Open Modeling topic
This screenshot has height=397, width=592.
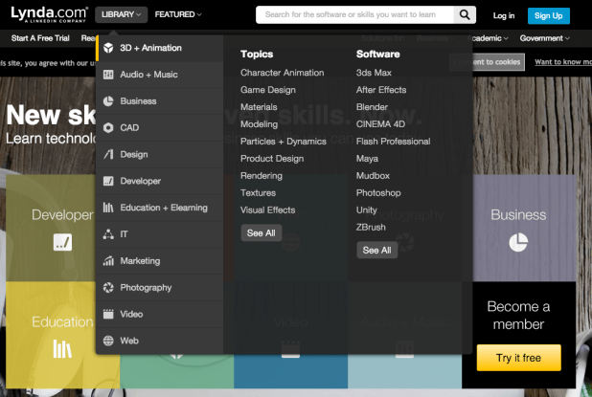click(x=259, y=124)
